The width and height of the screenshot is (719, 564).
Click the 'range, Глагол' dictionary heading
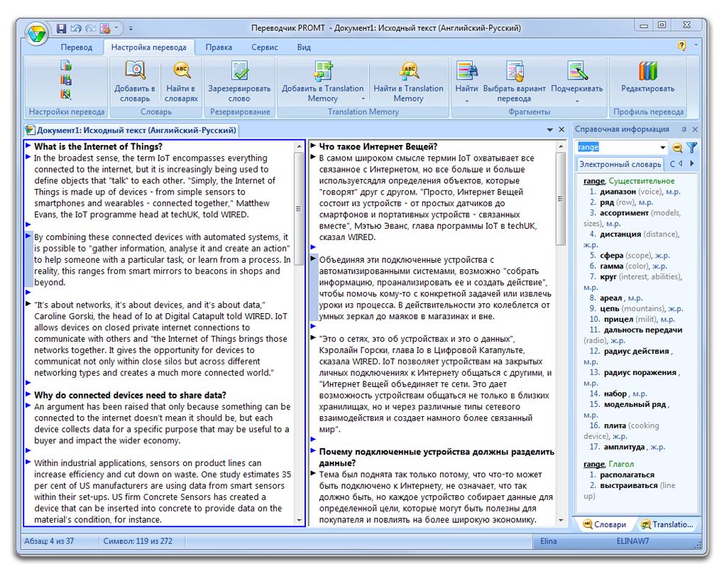pos(608,465)
